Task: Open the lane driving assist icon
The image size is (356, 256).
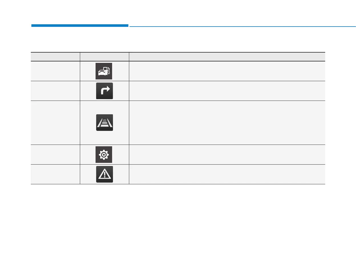Action: pyautogui.click(x=104, y=123)
